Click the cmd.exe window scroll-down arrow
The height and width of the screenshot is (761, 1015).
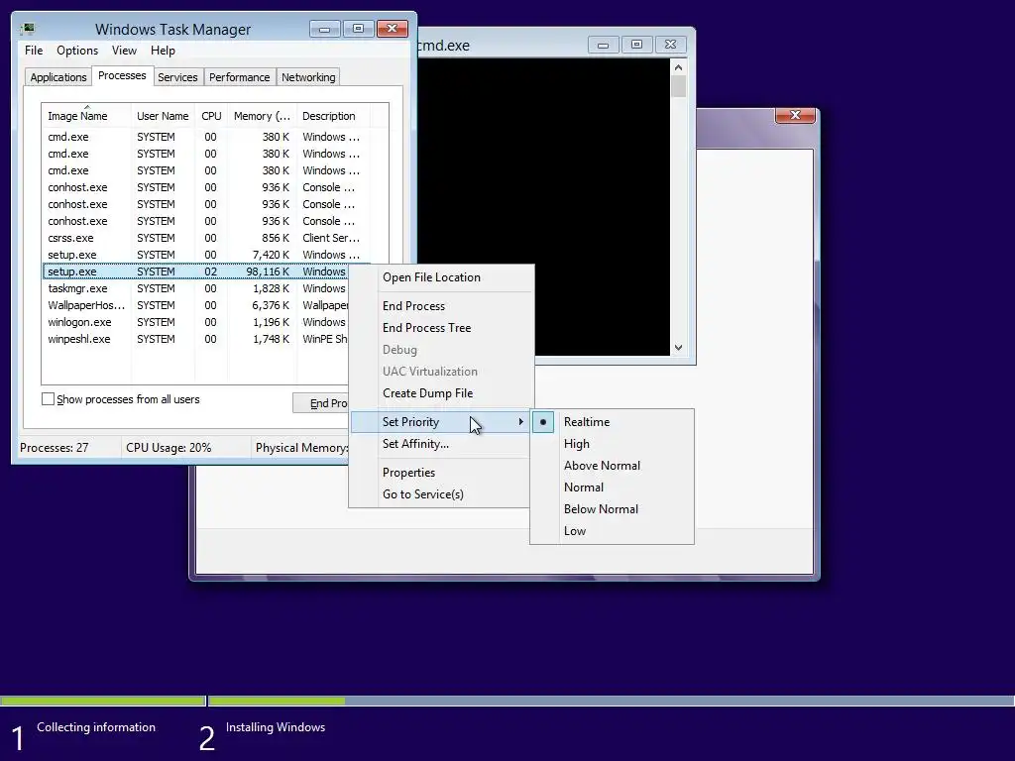pos(678,348)
